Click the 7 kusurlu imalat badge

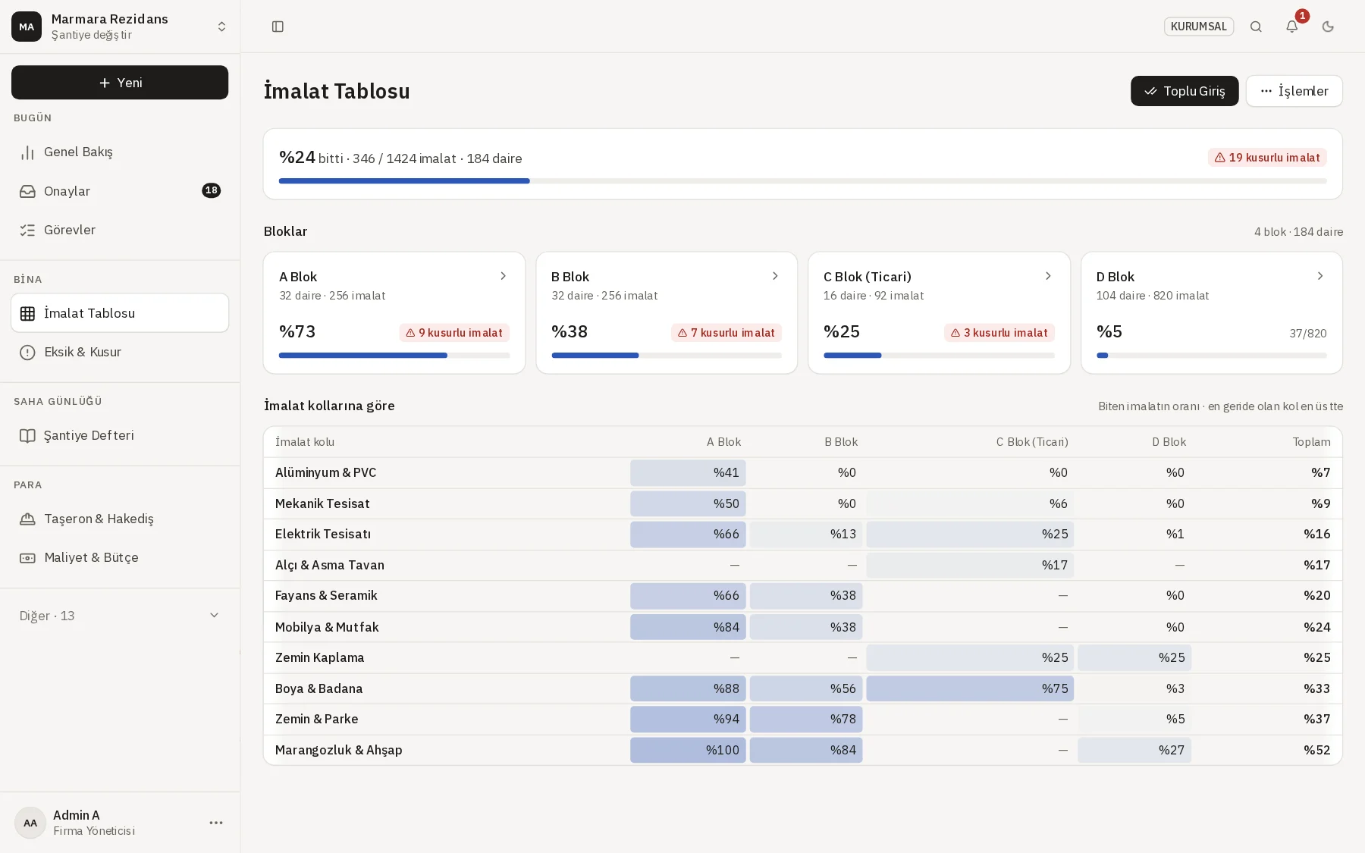726,333
